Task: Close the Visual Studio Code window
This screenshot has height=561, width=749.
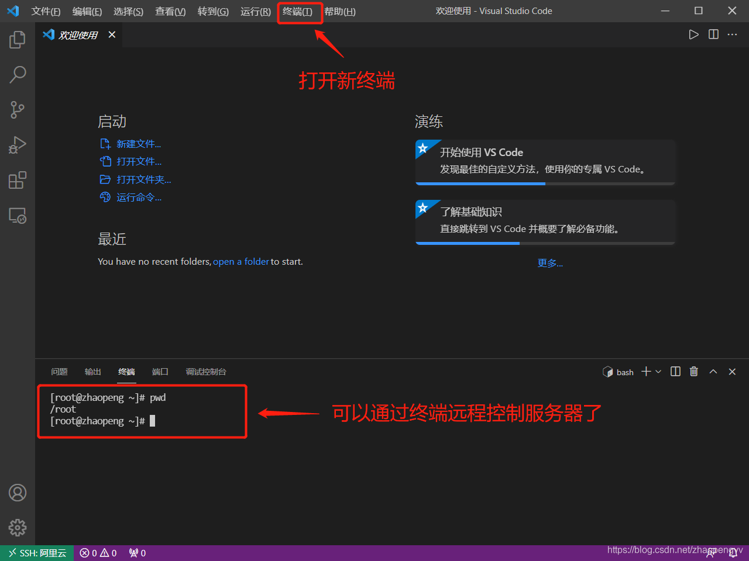Action: (732, 11)
